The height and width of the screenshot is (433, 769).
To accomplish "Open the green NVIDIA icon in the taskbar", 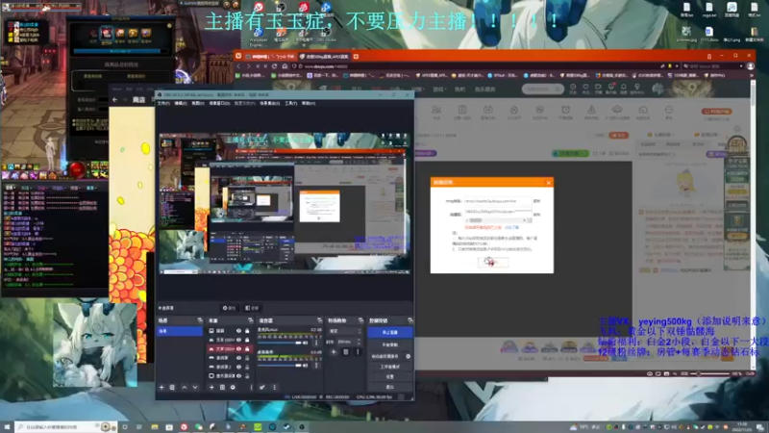I will [258, 427].
